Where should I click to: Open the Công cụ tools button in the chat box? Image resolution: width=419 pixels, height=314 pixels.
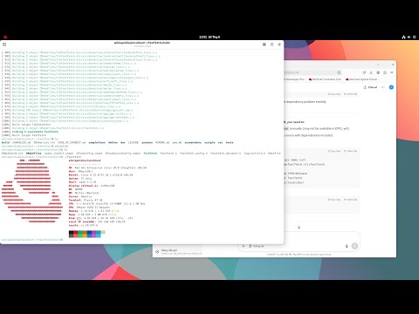[257, 246]
